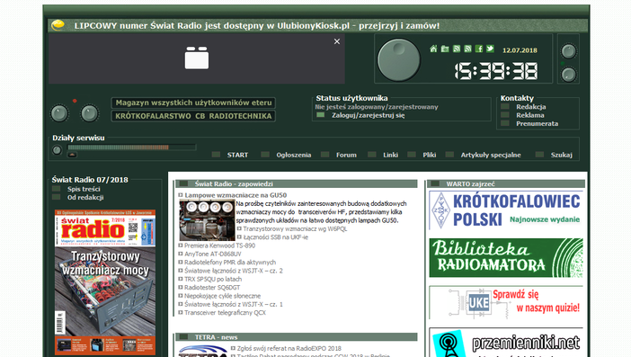Open the Biblioteka Radioamatora banner

click(x=506, y=257)
